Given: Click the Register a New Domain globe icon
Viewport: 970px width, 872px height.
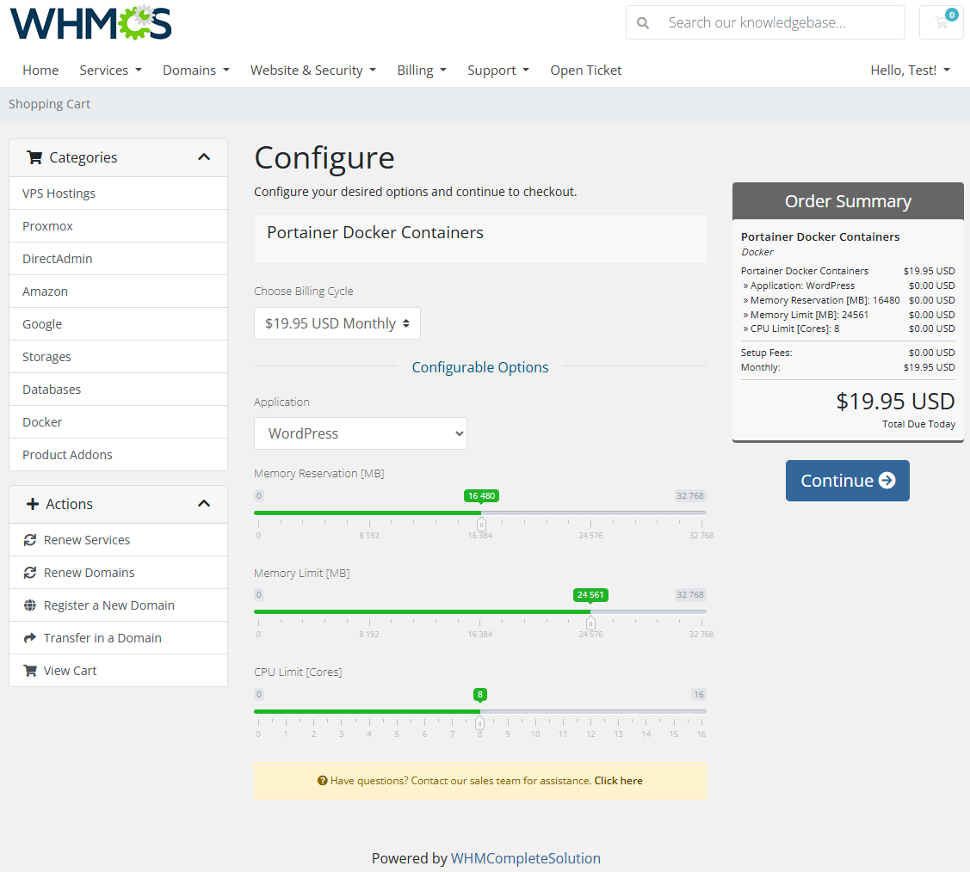Looking at the screenshot, I should (x=29, y=605).
